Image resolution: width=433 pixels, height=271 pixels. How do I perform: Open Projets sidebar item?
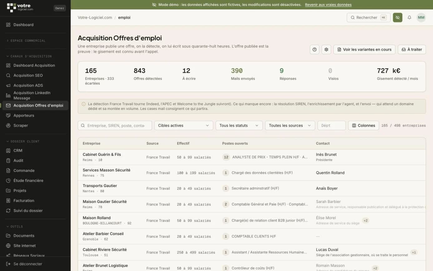pyautogui.click(x=35, y=190)
